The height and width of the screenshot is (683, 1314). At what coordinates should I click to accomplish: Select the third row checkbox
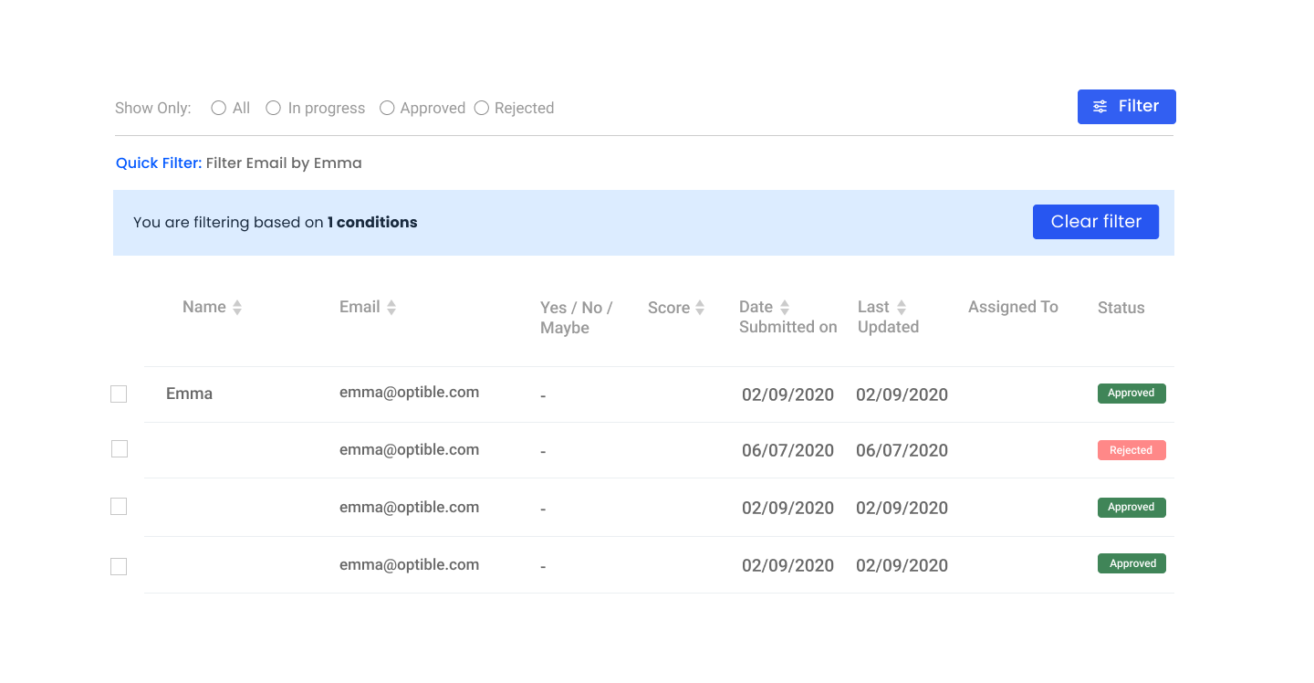119,506
